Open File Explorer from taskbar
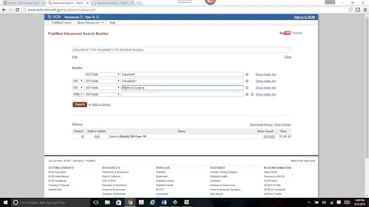 point(107,202)
